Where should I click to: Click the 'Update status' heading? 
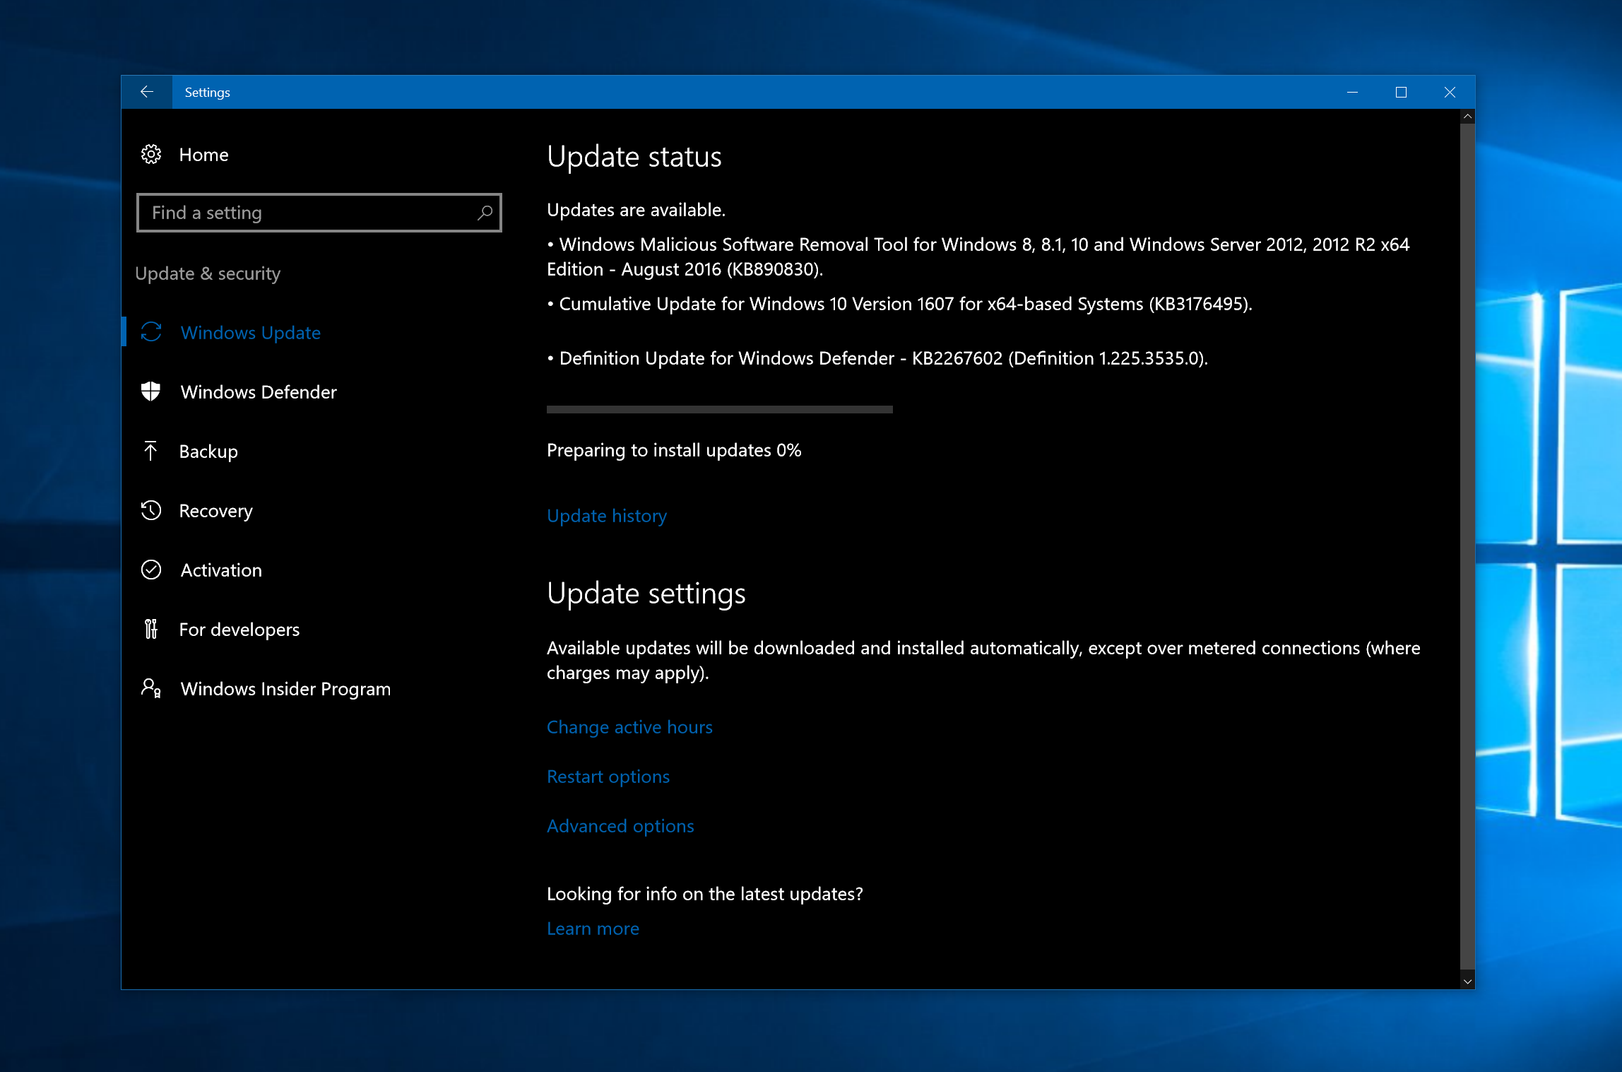tap(634, 156)
